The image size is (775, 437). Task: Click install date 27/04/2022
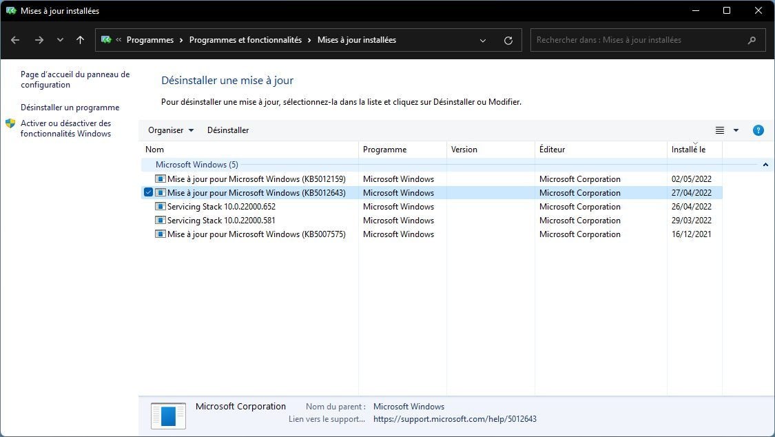point(692,193)
